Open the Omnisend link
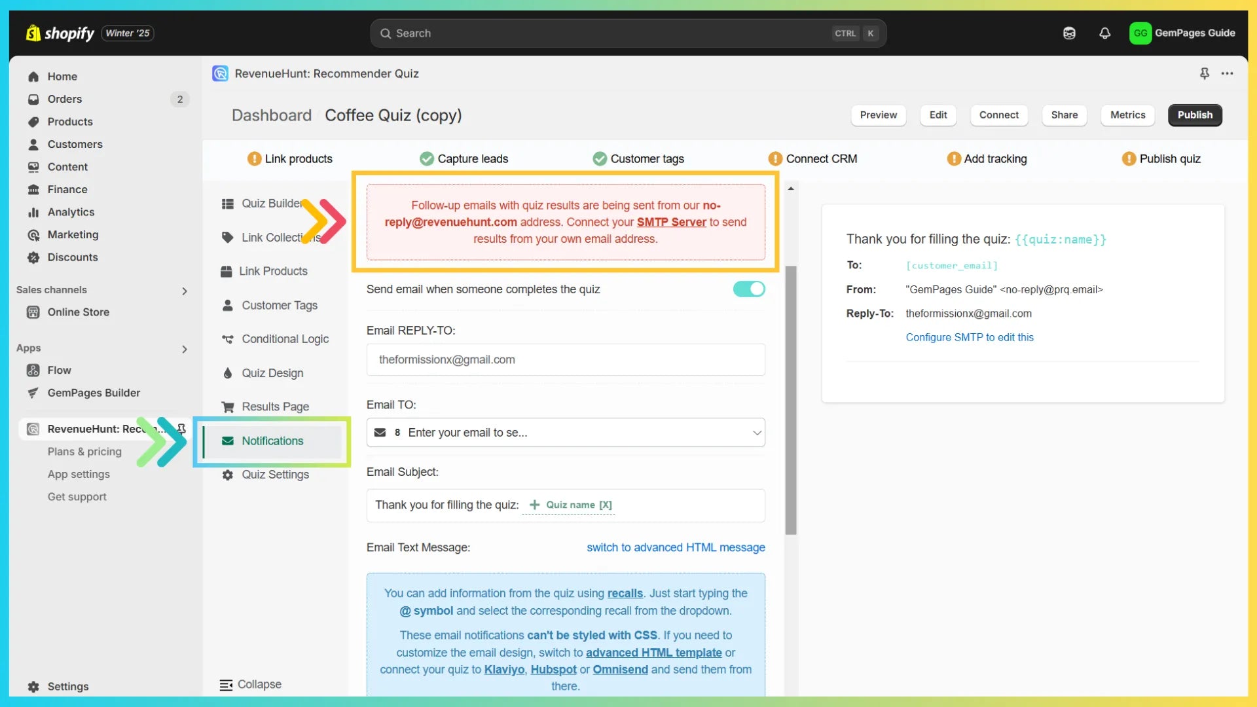 pyautogui.click(x=620, y=670)
